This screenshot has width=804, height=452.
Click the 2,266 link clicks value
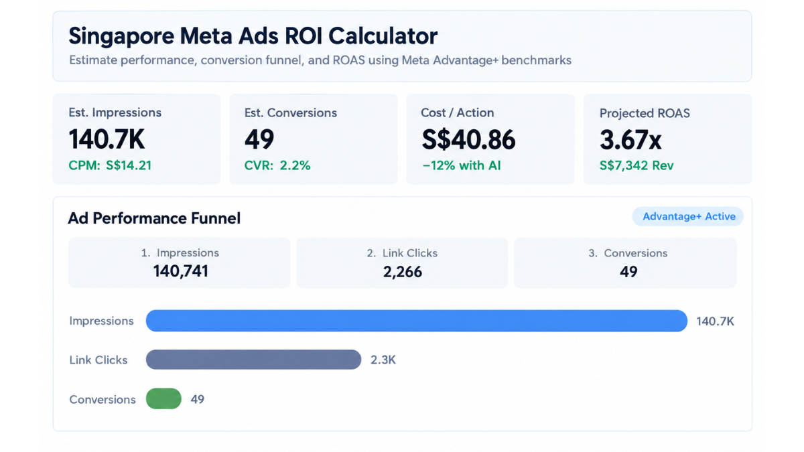click(403, 271)
